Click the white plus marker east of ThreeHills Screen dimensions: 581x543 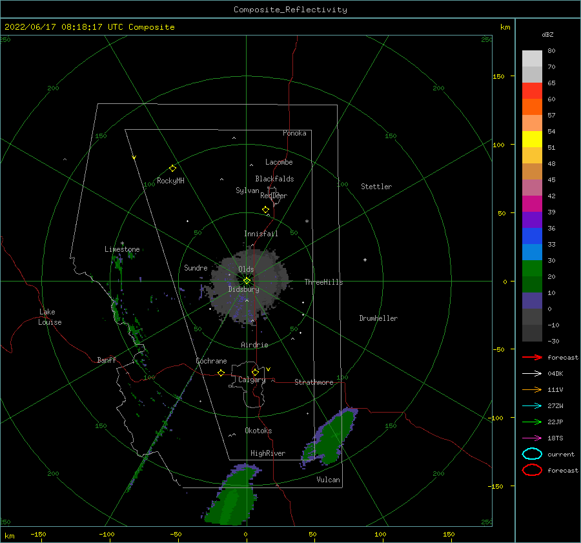tap(365, 260)
